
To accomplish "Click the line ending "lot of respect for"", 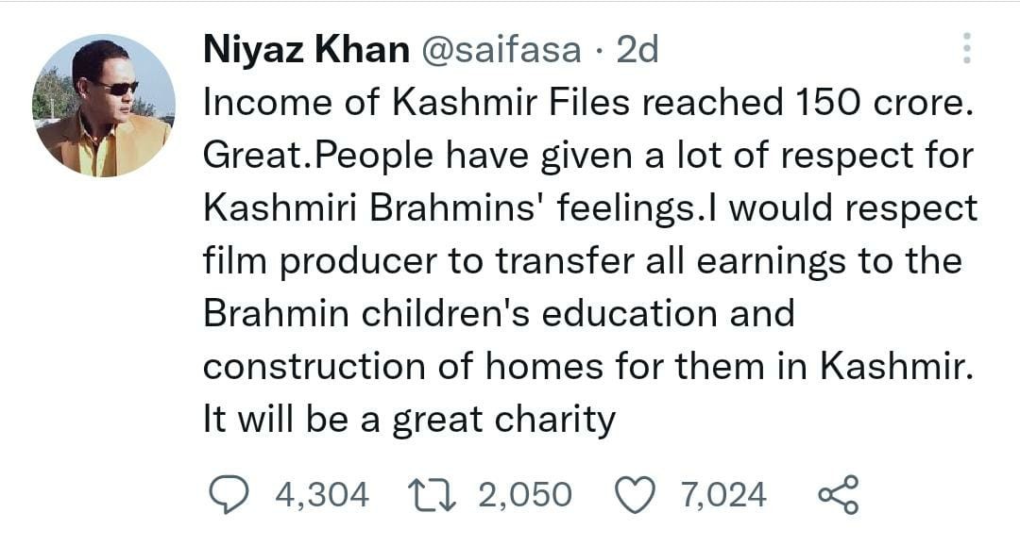I will coord(587,156).
